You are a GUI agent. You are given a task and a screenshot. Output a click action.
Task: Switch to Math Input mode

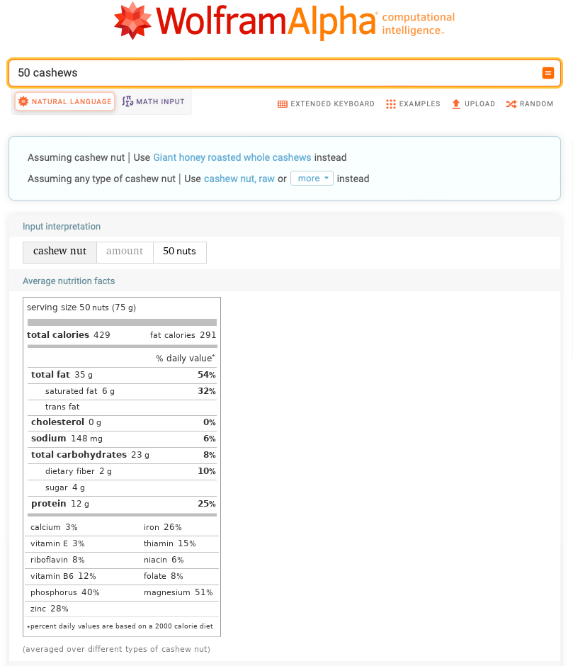tap(153, 101)
